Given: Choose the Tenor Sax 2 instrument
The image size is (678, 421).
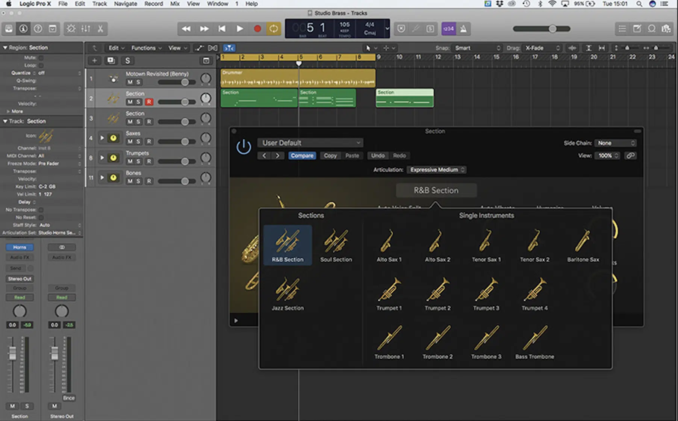Looking at the screenshot, I should click(534, 245).
